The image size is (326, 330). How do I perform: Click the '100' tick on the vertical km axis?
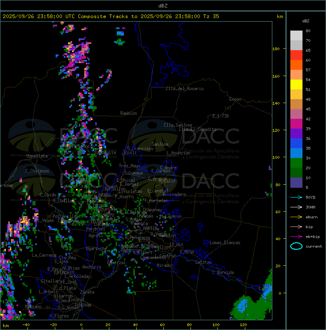[x=276, y=158]
